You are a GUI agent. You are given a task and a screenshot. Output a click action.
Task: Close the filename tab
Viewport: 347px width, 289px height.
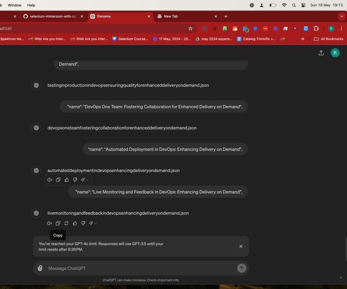(x=149, y=16)
